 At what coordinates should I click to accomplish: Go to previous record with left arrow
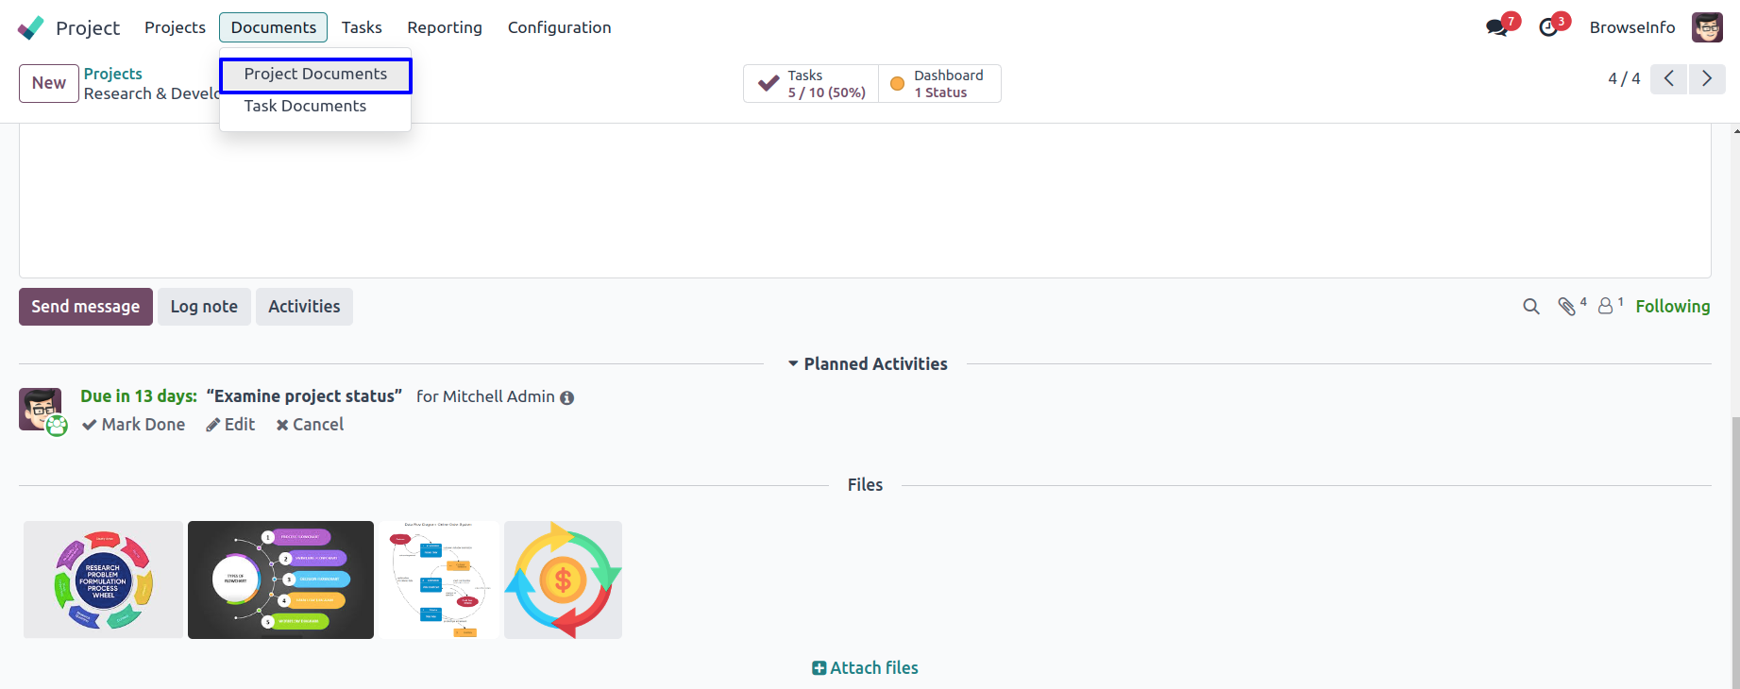click(1669, 79)
